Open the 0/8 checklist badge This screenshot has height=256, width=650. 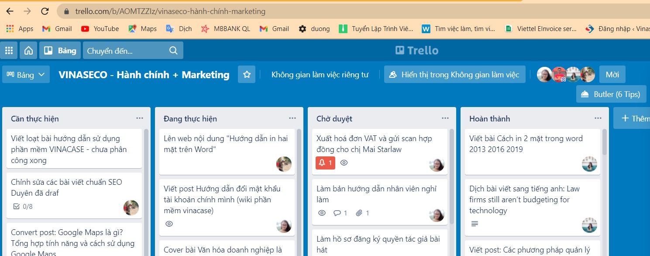[23, 206]
